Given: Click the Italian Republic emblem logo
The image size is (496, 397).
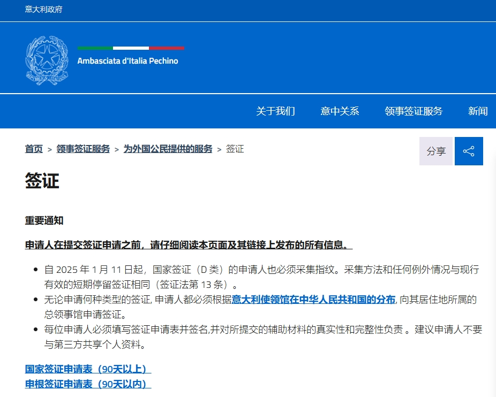Looking at the screenshot, I should coord(47,60).
